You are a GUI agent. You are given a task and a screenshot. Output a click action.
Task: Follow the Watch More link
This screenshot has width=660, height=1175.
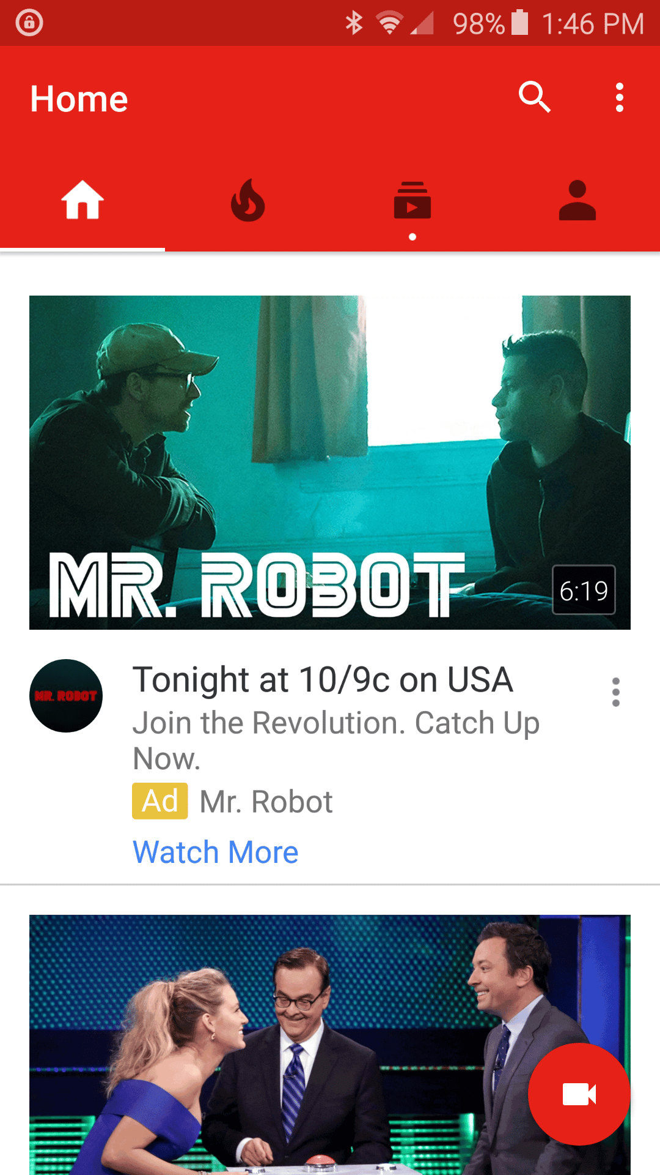[216, 852]
